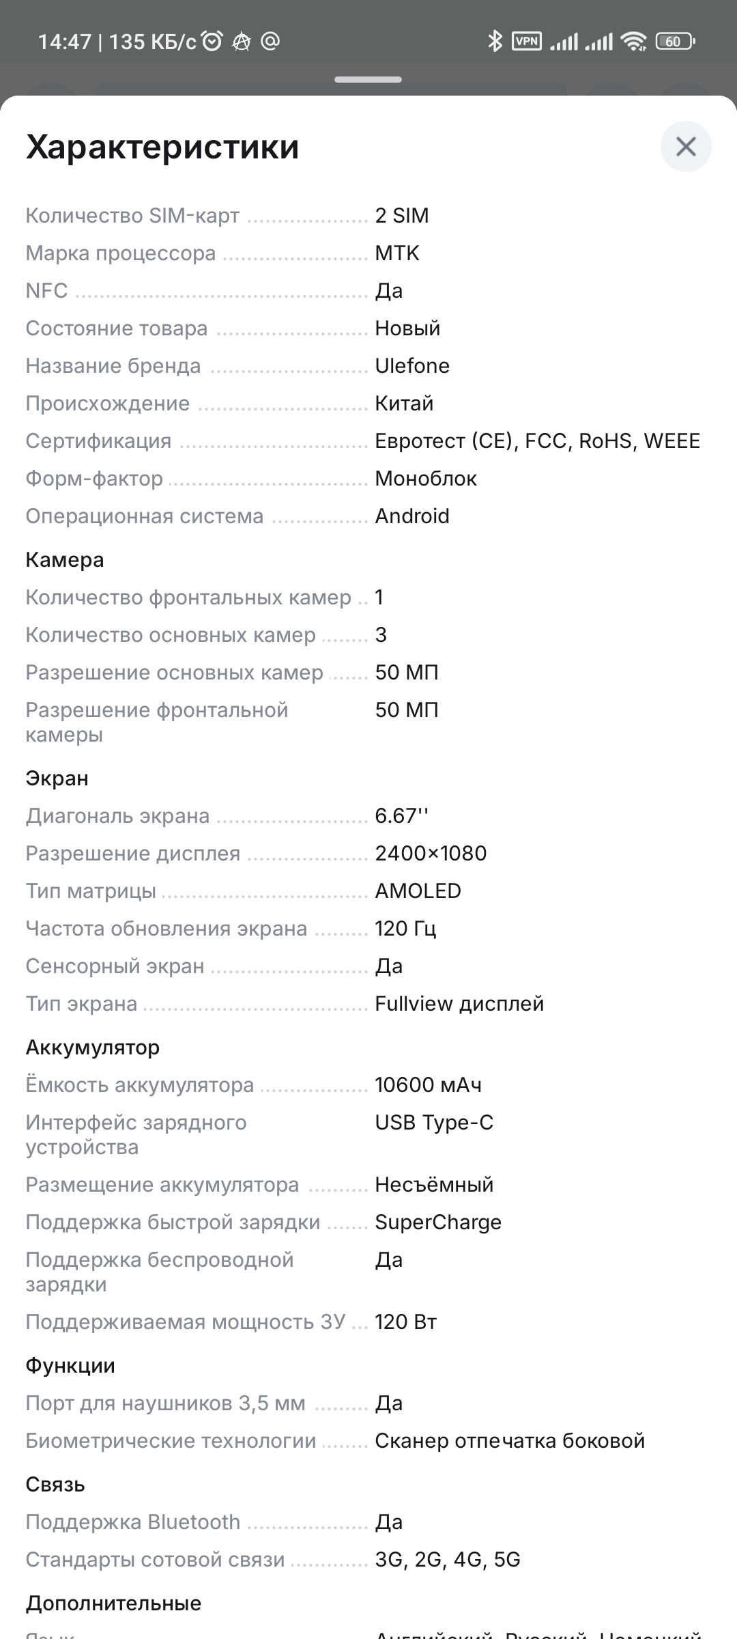Image resolution: width=737 pixels, height=1639 pixels.
Task: Tap the Камера section header
Action: click(x=65, y=560)
